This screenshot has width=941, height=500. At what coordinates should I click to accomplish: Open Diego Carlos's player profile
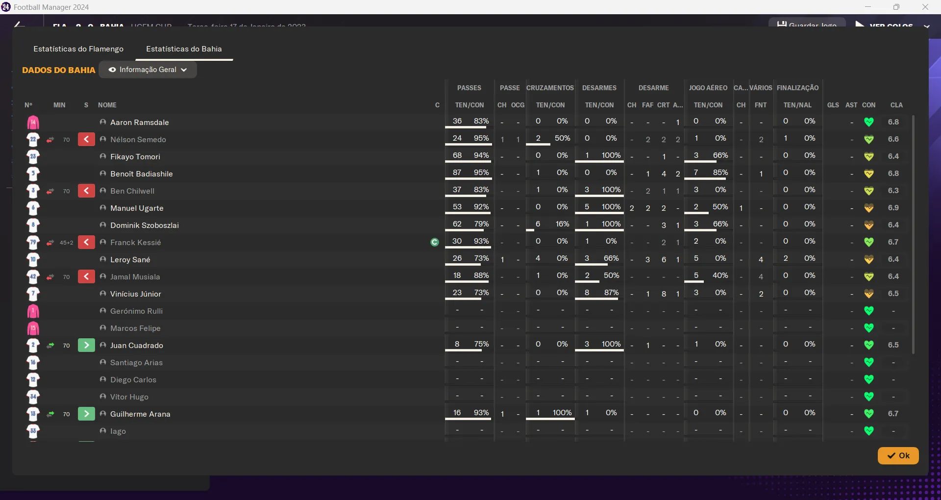click(133, 380)
